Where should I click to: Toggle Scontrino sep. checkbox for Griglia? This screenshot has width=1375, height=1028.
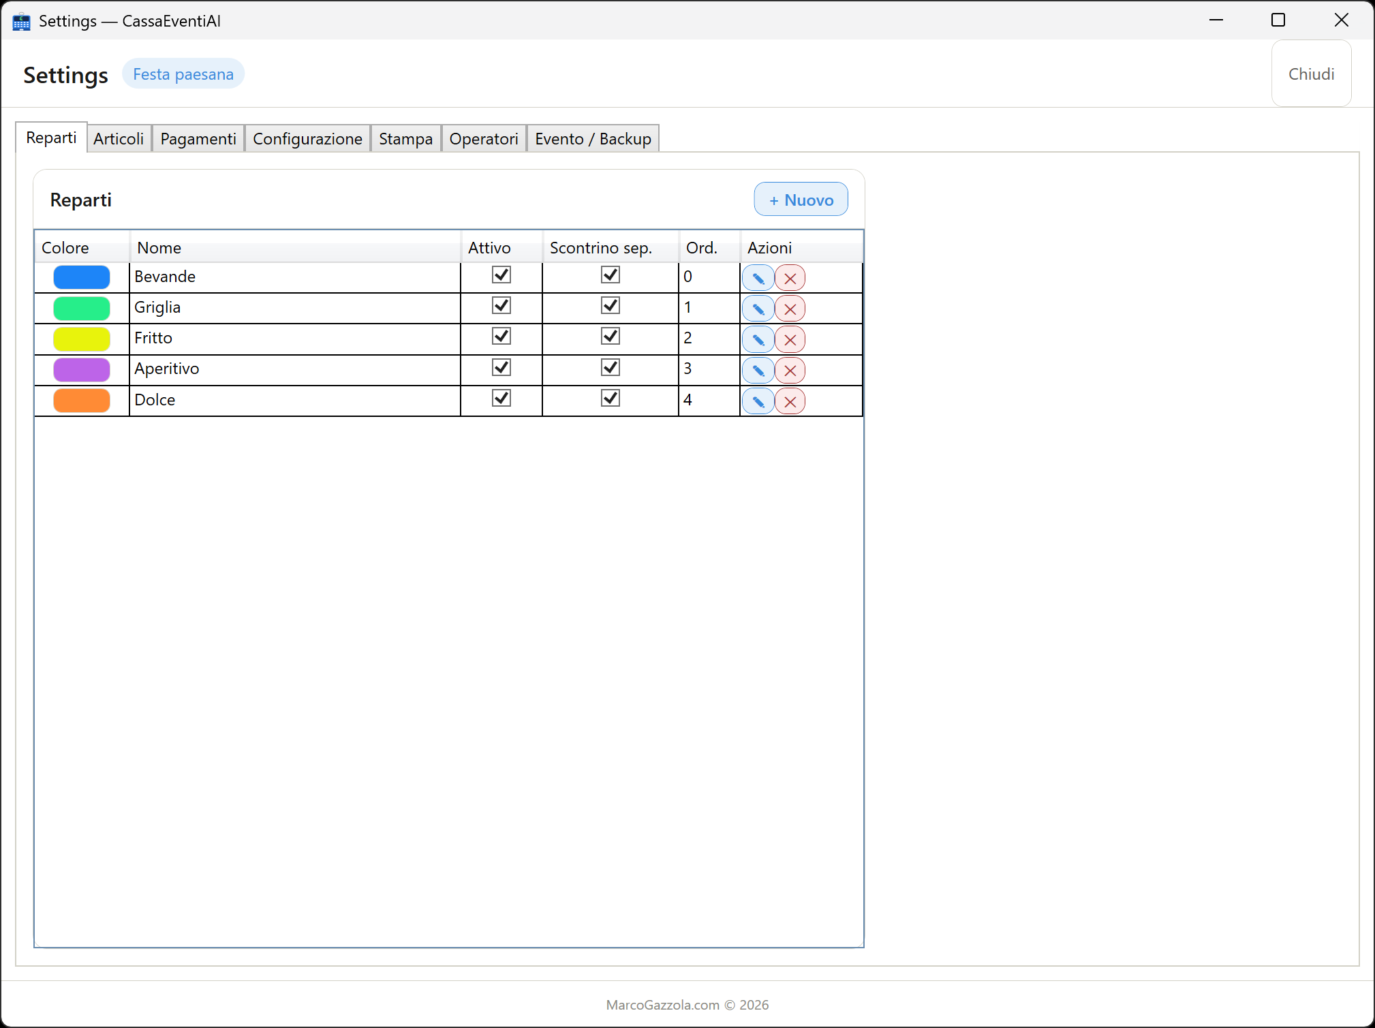[611, 305]
